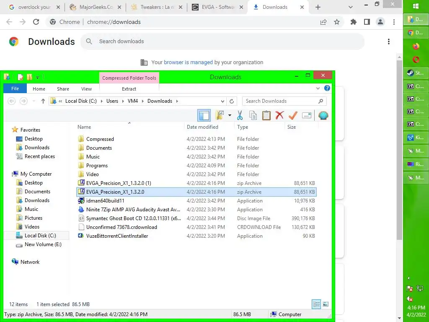
Task: Open the dropdown arrow beside folder options icon
Action: (230, 115)
